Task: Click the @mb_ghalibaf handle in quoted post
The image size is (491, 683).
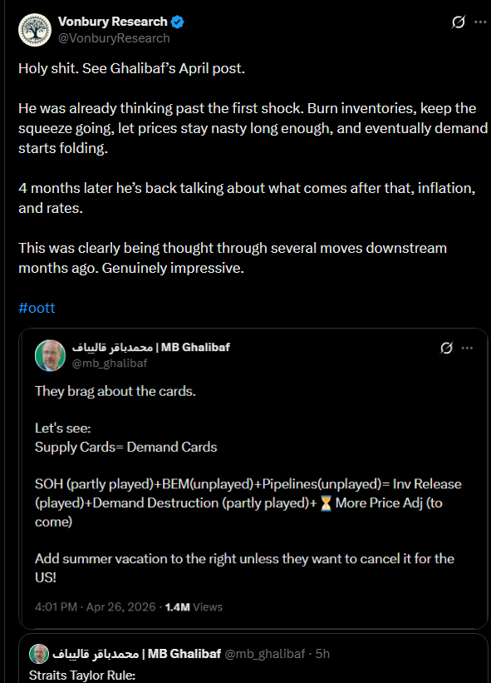Action: [x=110, y=363]
